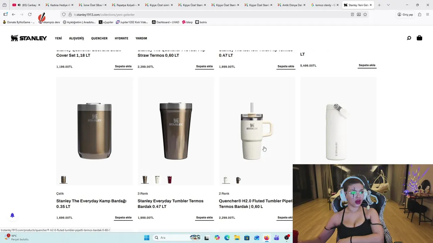Click the shield tracking protection icon
This screenshot has width=433, height=243.
pos(64,15)
